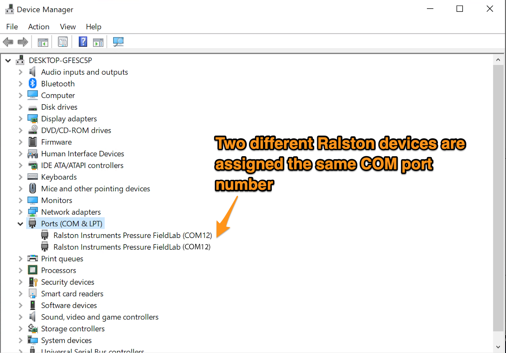Click the Audio speaker icon
The width and height of the screenshot is (506, 353).
point(32,72)
